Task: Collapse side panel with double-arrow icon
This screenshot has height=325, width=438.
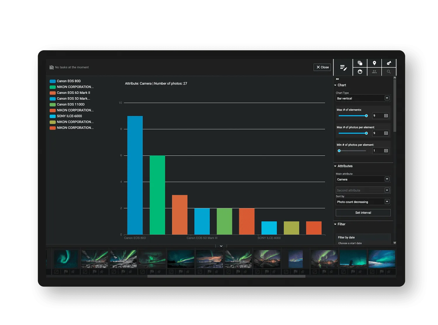Action: click(x=338, y=79)
